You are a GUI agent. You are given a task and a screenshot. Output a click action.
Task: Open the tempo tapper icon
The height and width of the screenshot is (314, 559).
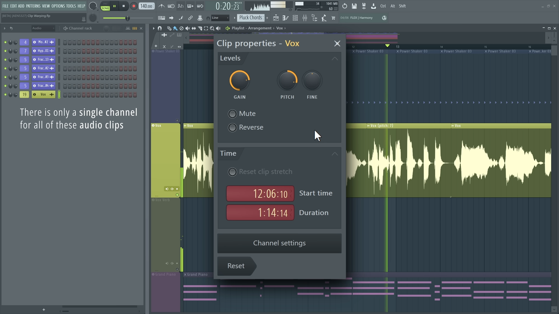(x=324, y=18)
